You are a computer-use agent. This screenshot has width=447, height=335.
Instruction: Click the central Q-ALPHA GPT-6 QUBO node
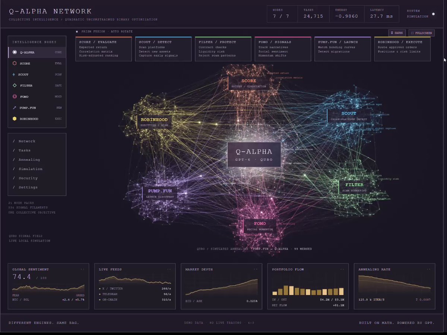254,154
